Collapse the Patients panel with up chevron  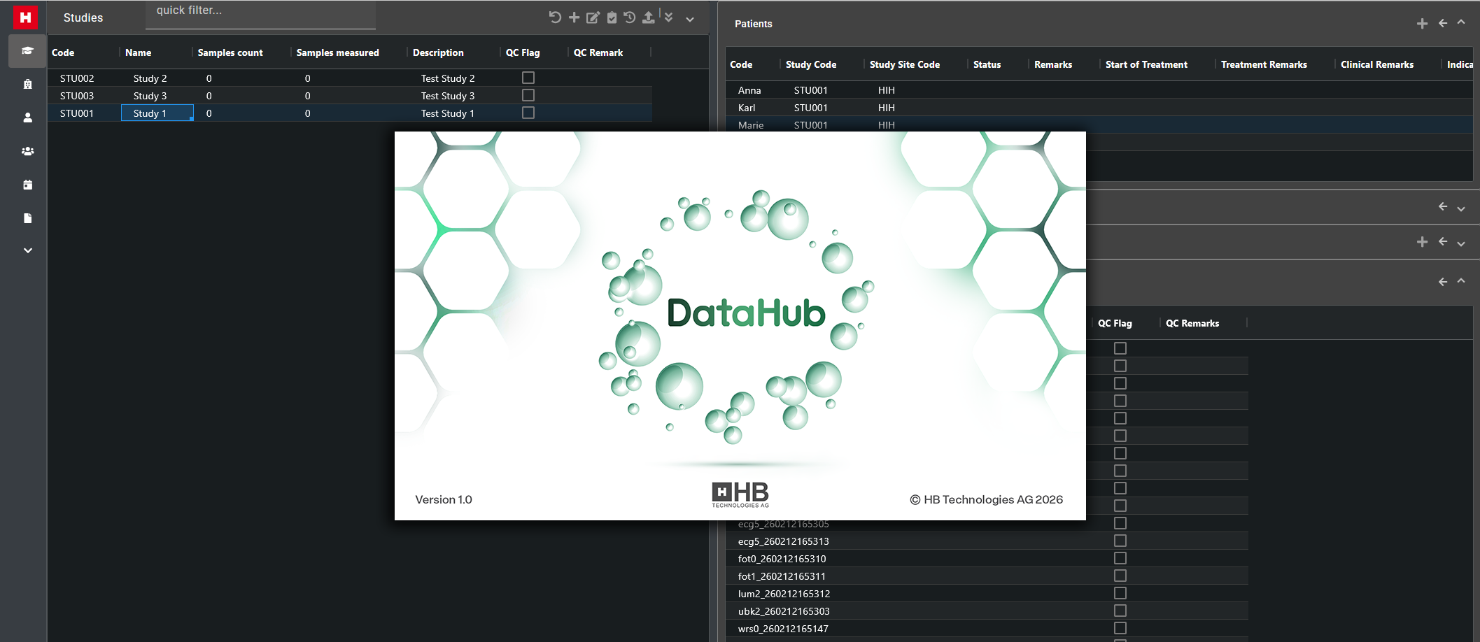(x=1461, y=23)
